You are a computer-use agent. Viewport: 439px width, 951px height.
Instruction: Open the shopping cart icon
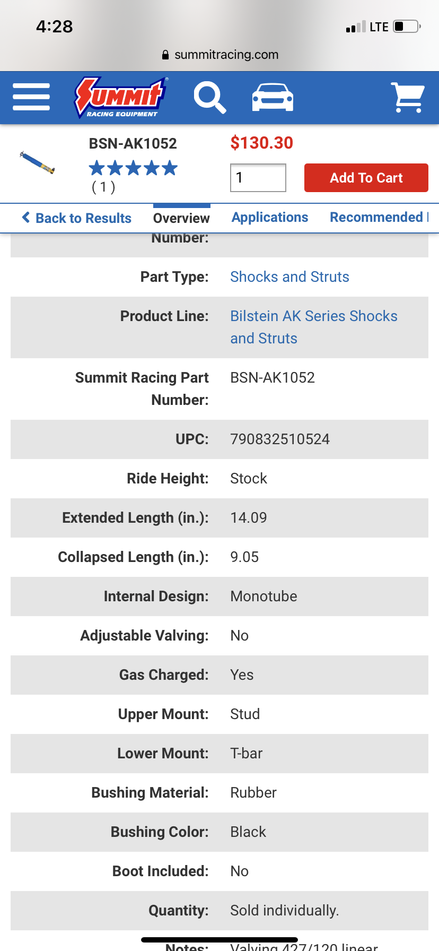[407, 97]
